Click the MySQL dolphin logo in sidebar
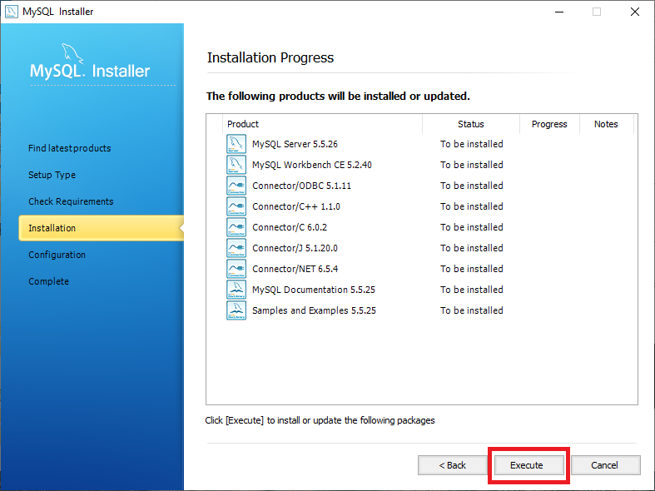655x491 pixels. 72,53
